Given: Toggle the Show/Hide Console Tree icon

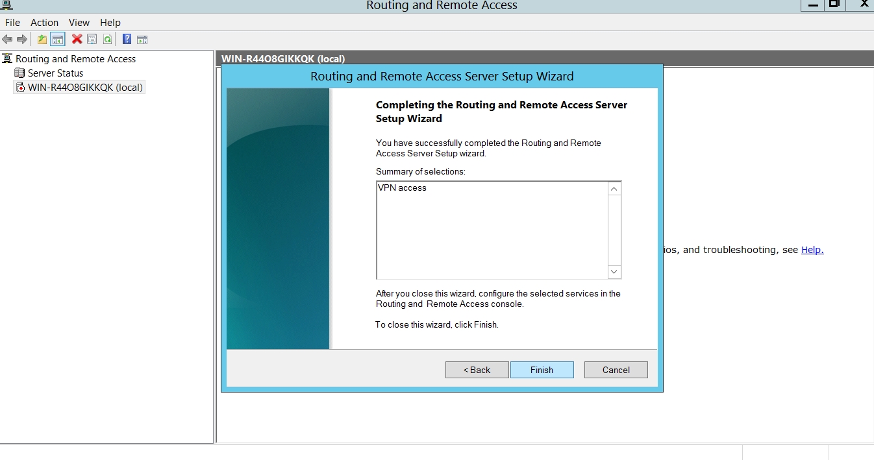Looking at the screenshot, I should point(58,40).
